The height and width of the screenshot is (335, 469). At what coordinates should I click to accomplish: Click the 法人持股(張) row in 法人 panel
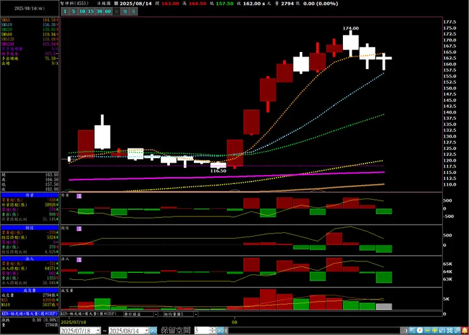click(30, 268)
